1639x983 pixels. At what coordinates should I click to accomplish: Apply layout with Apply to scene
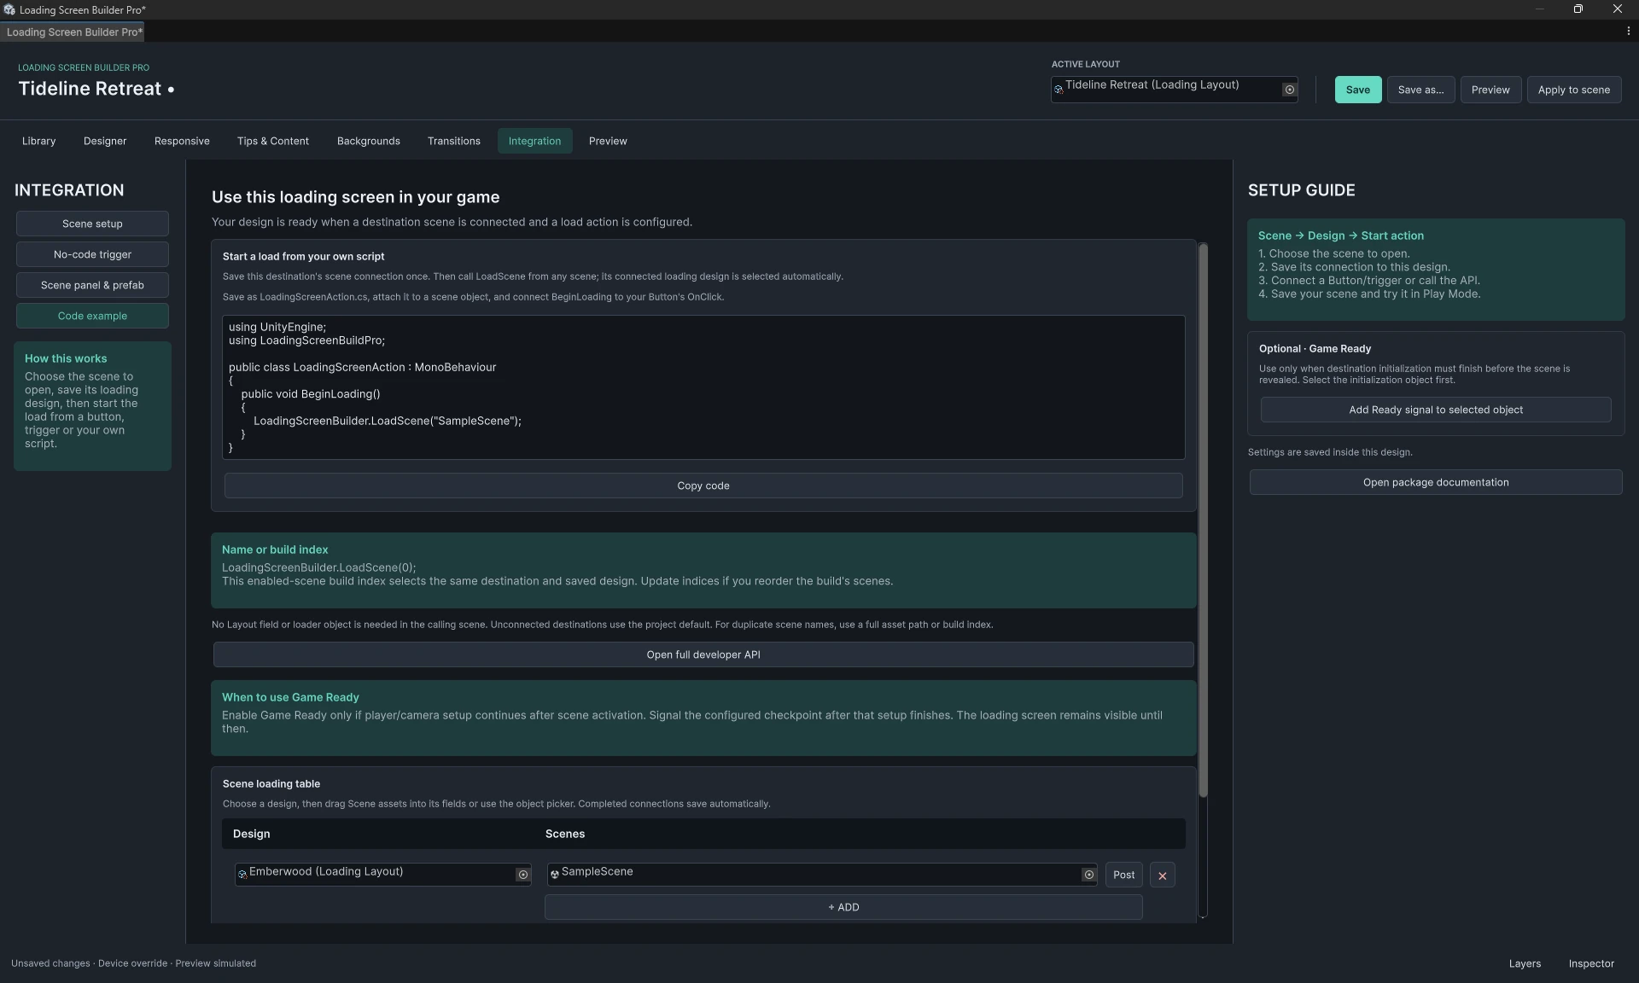pos(1574,90)
